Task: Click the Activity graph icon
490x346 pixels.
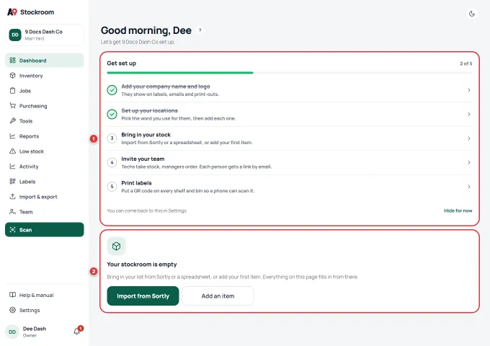Action: pos(12,167)
